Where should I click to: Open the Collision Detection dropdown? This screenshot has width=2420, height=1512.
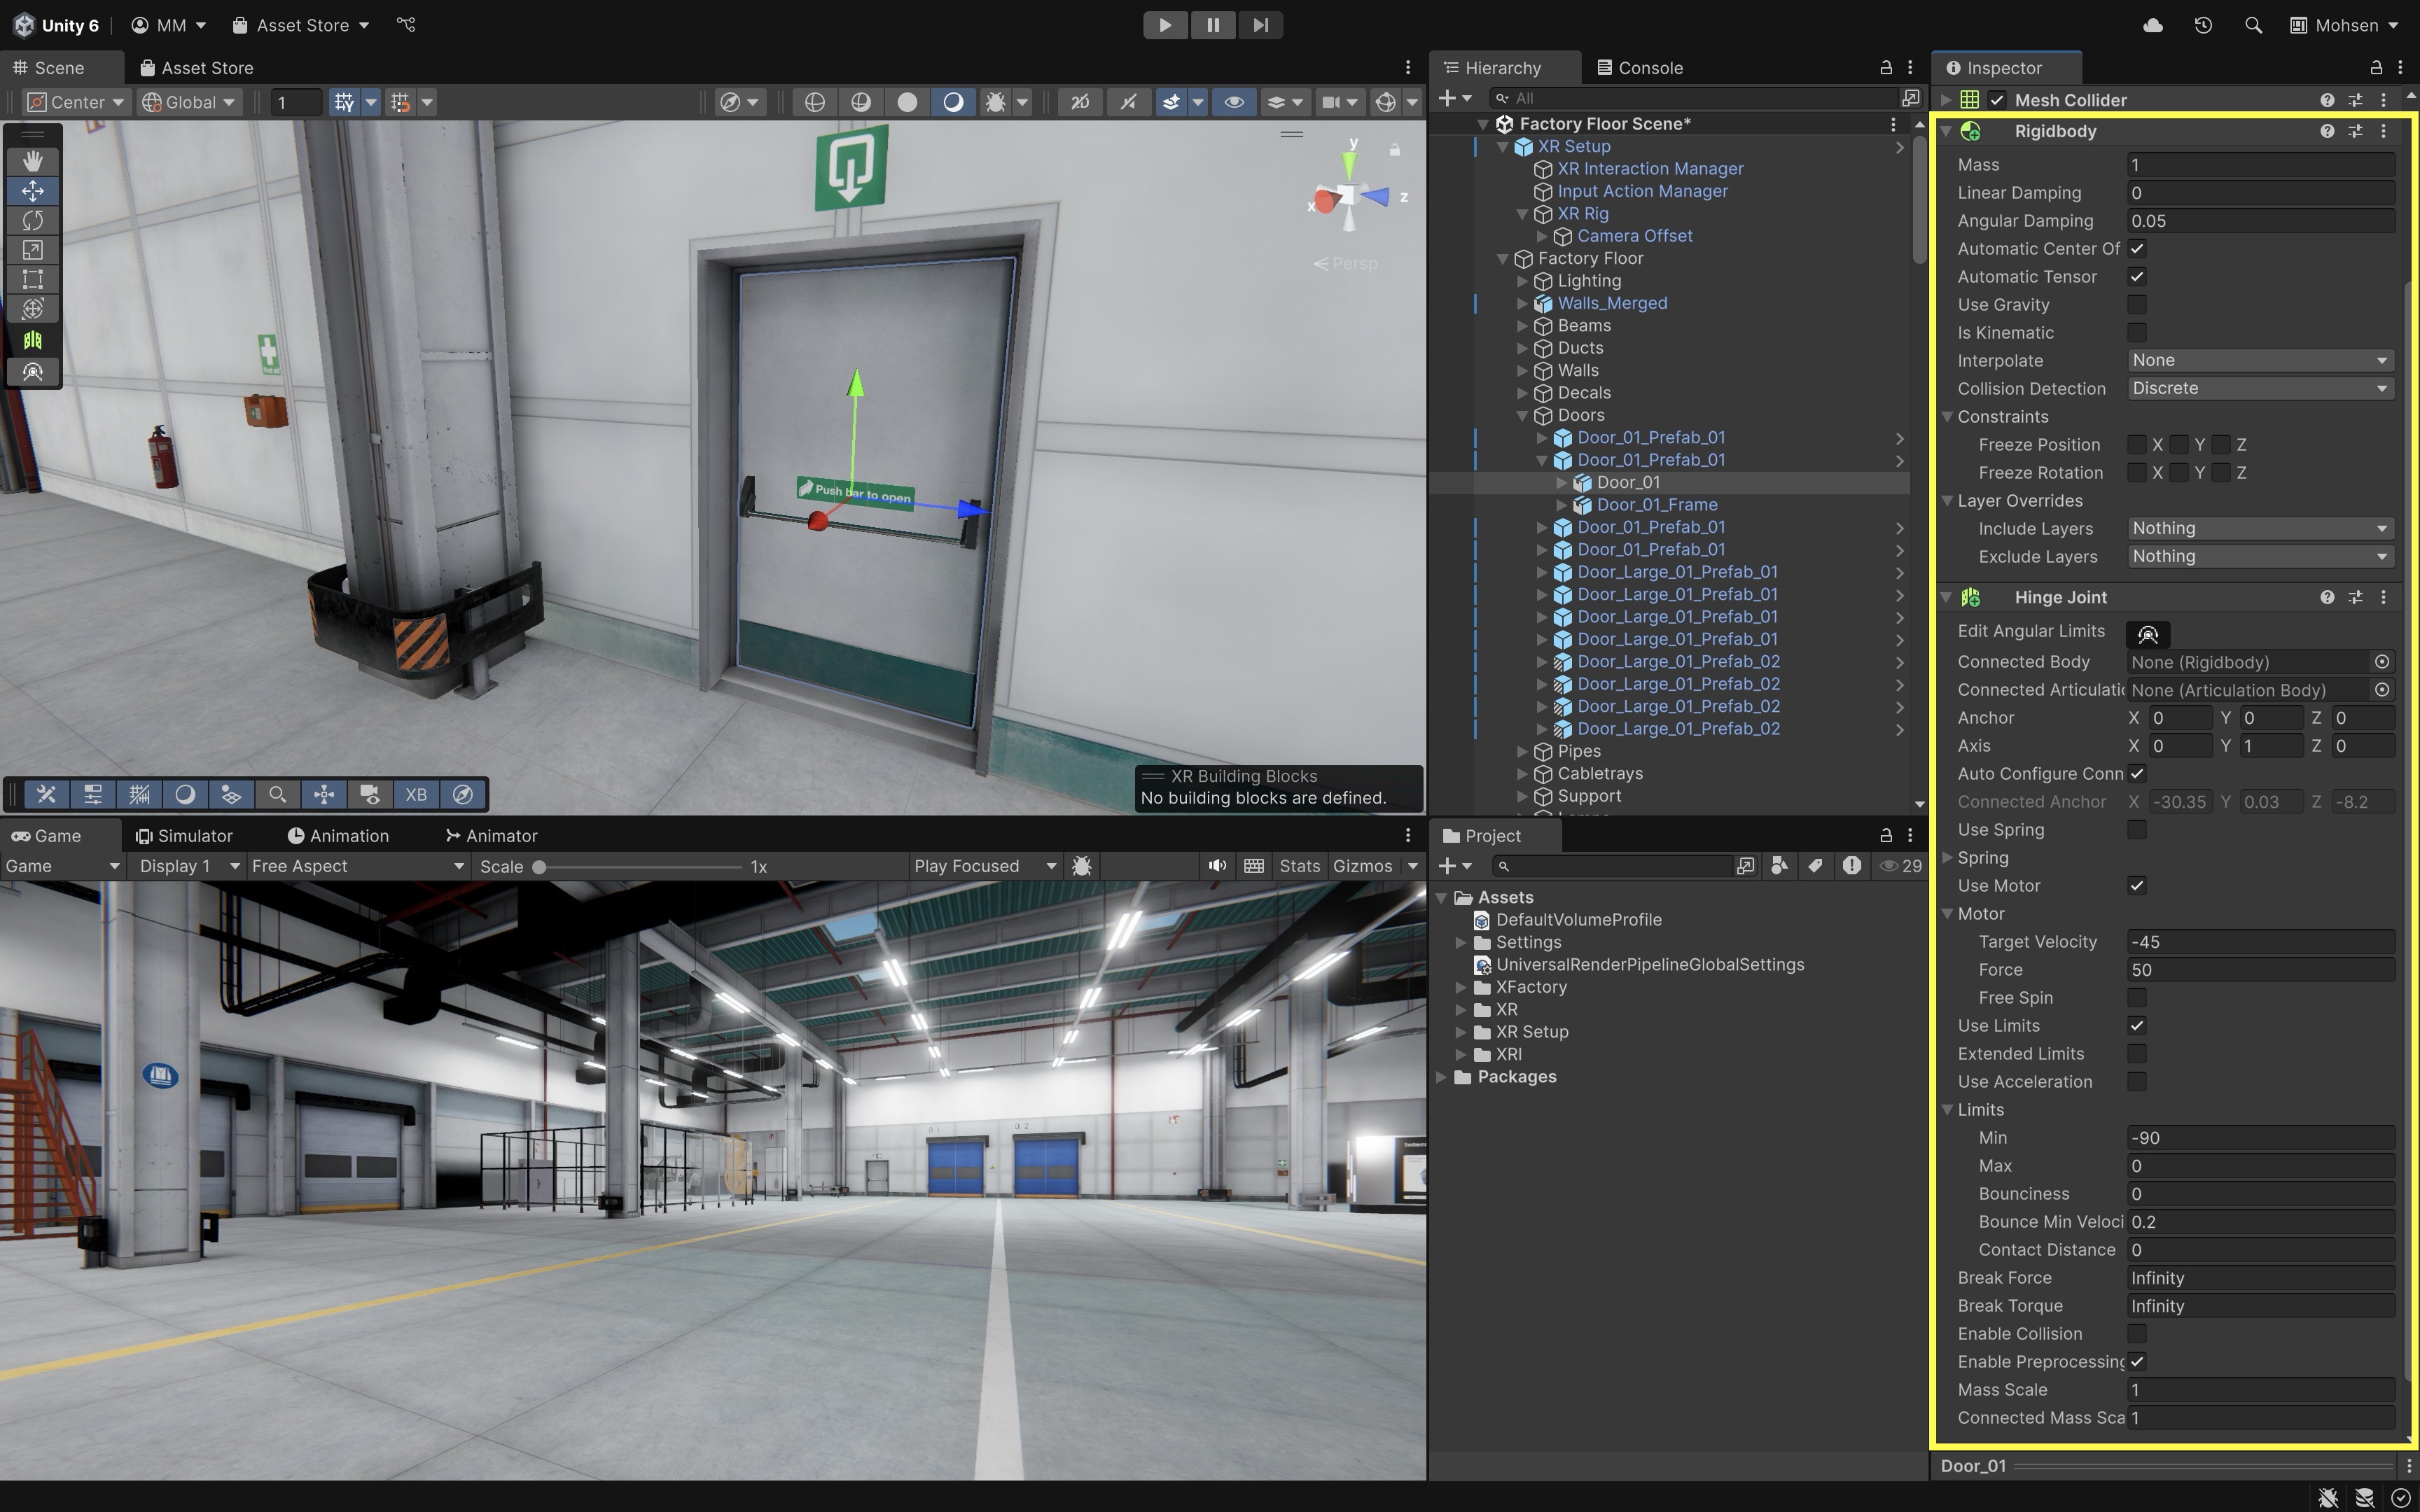(2259, 388)
